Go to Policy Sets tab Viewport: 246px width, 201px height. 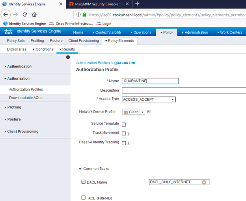pyautogui.click(x=16, y=41)
